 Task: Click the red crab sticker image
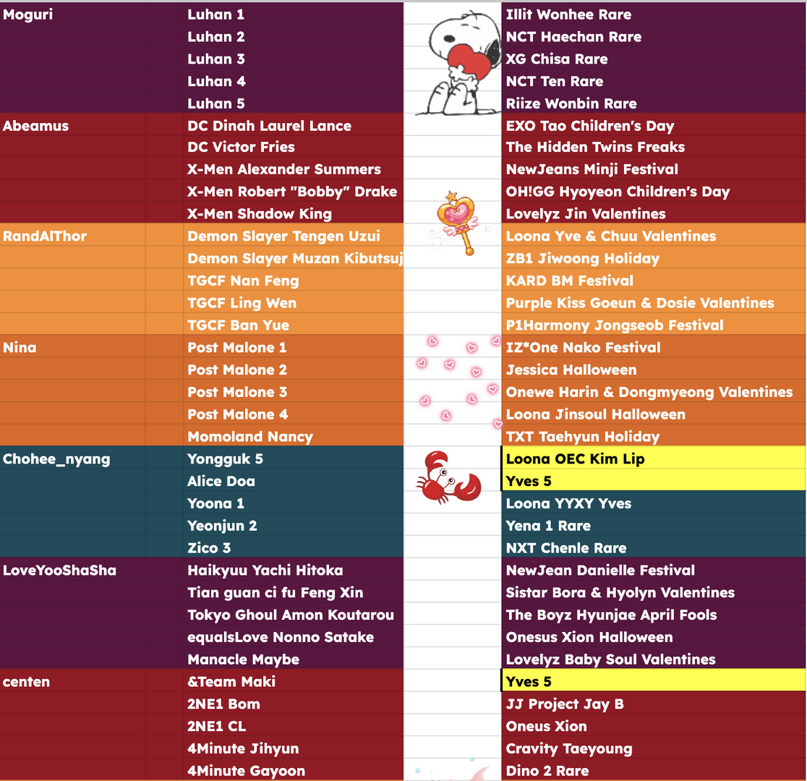point(449,478)
